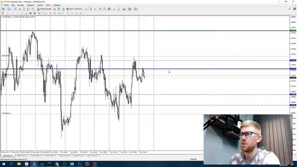
Task: Open the Файл menu
Action: coord(6,5)
